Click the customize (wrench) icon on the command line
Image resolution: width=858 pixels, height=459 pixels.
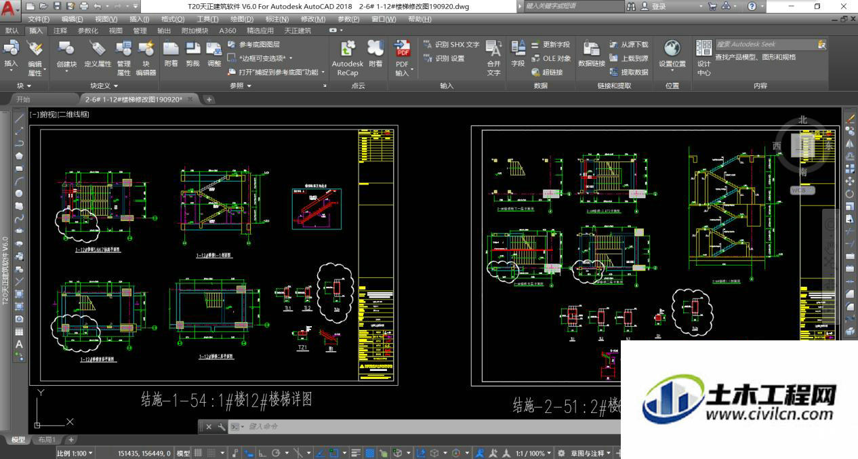[x=222, y=426]
